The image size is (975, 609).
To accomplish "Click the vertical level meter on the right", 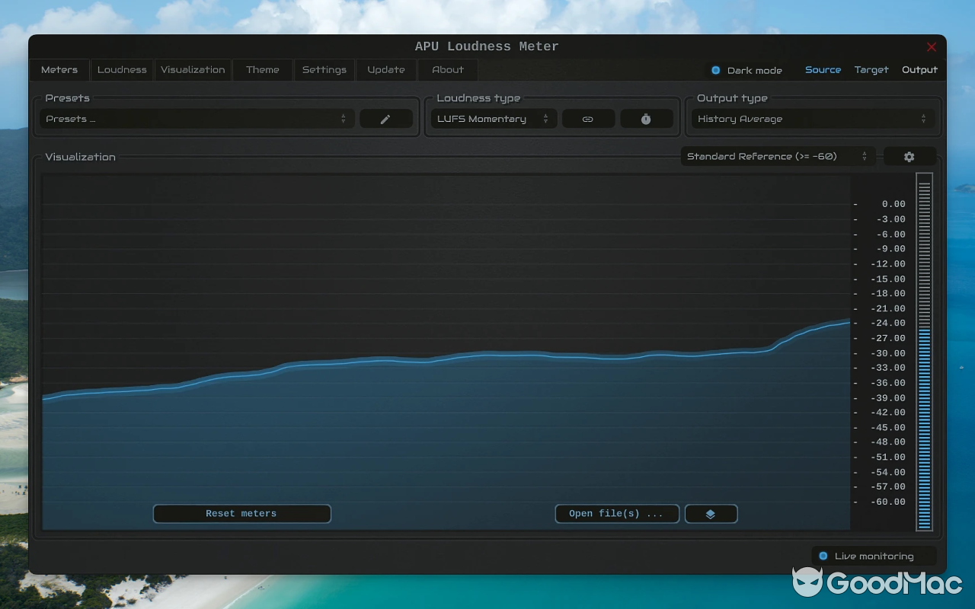I will tap(925, 350).
